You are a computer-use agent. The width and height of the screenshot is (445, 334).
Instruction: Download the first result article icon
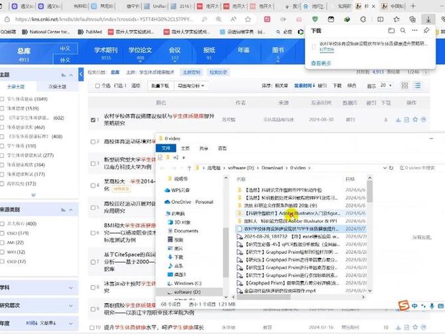point(398,120)
